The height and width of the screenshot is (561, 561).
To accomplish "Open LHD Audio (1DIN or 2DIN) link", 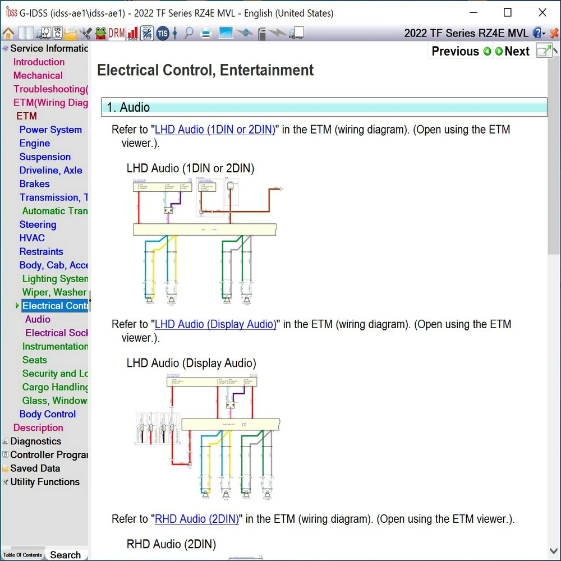I will pyautogui.click(x=215, y=130).
